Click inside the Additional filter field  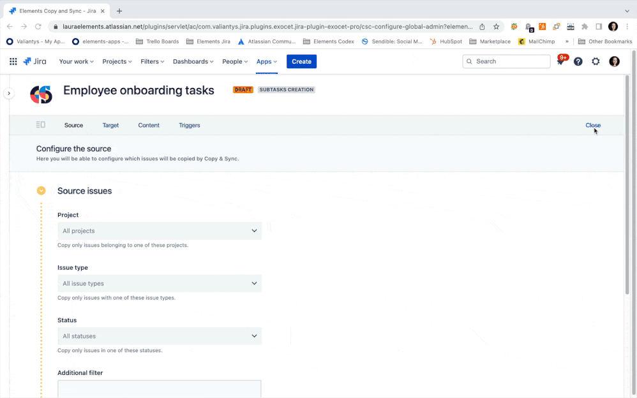coord(159,388)
